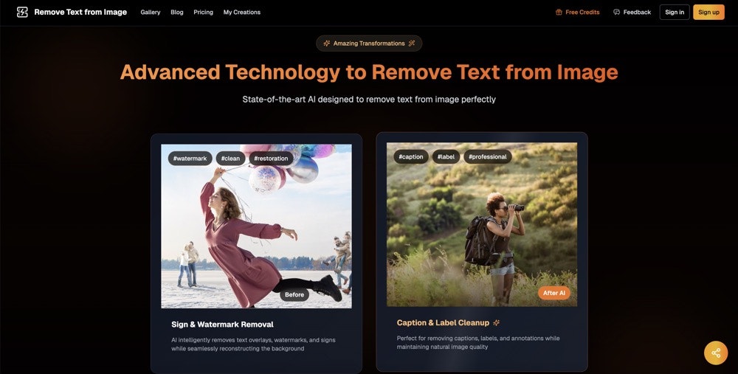The height and width of the screenshot is (374, 738).
Task: Click the Feedback speech bubble icon
Action: click(x=616, y=13)
